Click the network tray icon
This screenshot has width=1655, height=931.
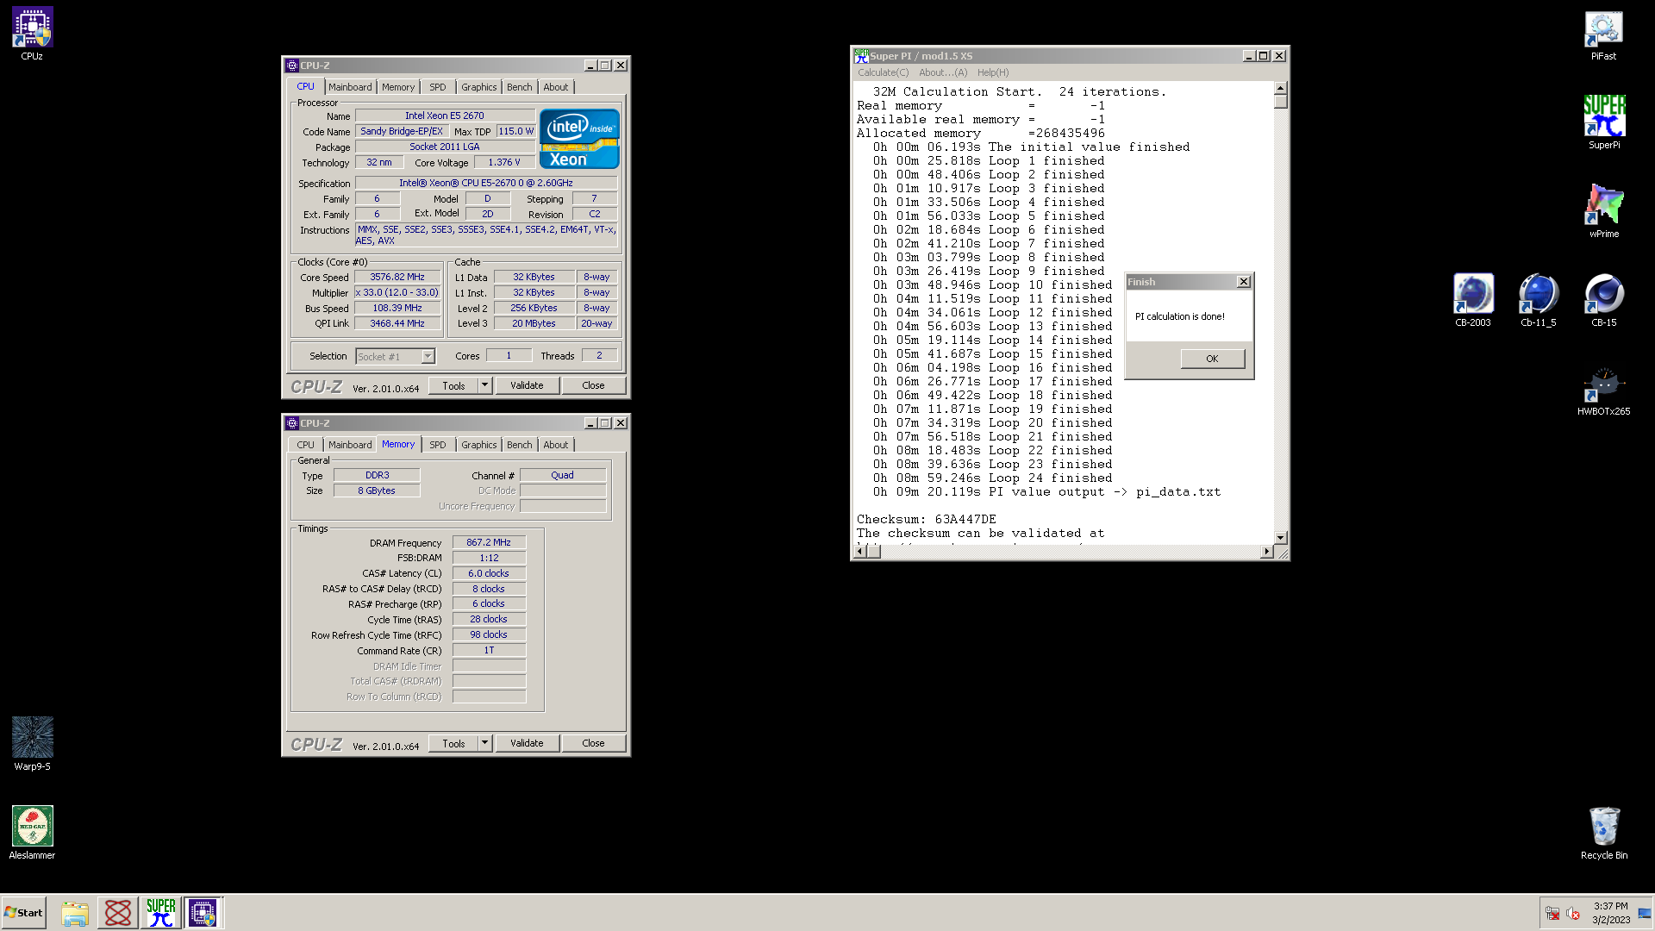pos(1552,913)
